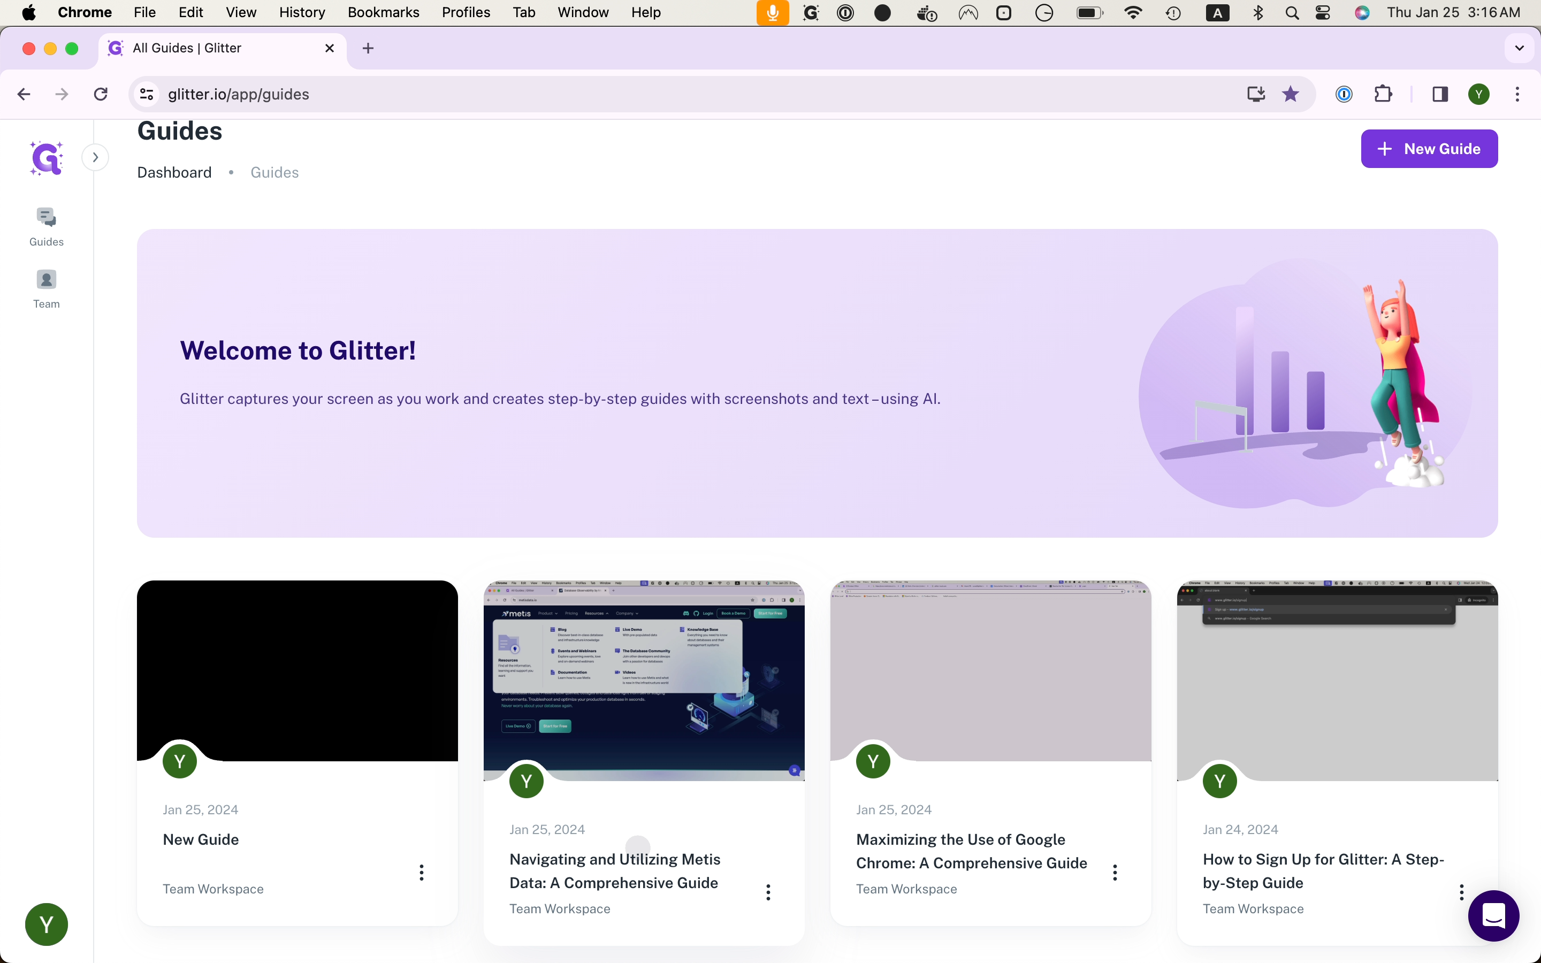Open Navigating and Utilizing Metis Data title
The image size is (1541, 963).
point(615,872)
